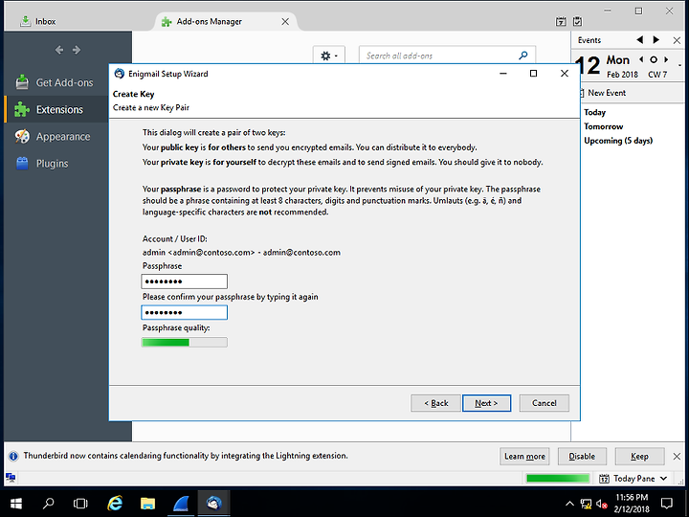
Task: Expand the Tomorrow agenda section
Action: 603,126
